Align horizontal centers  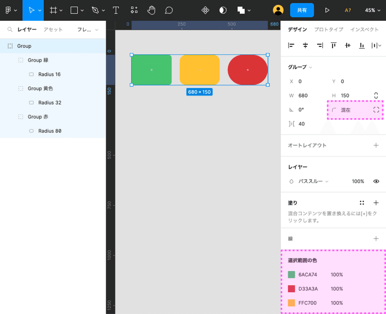point(305,45)
